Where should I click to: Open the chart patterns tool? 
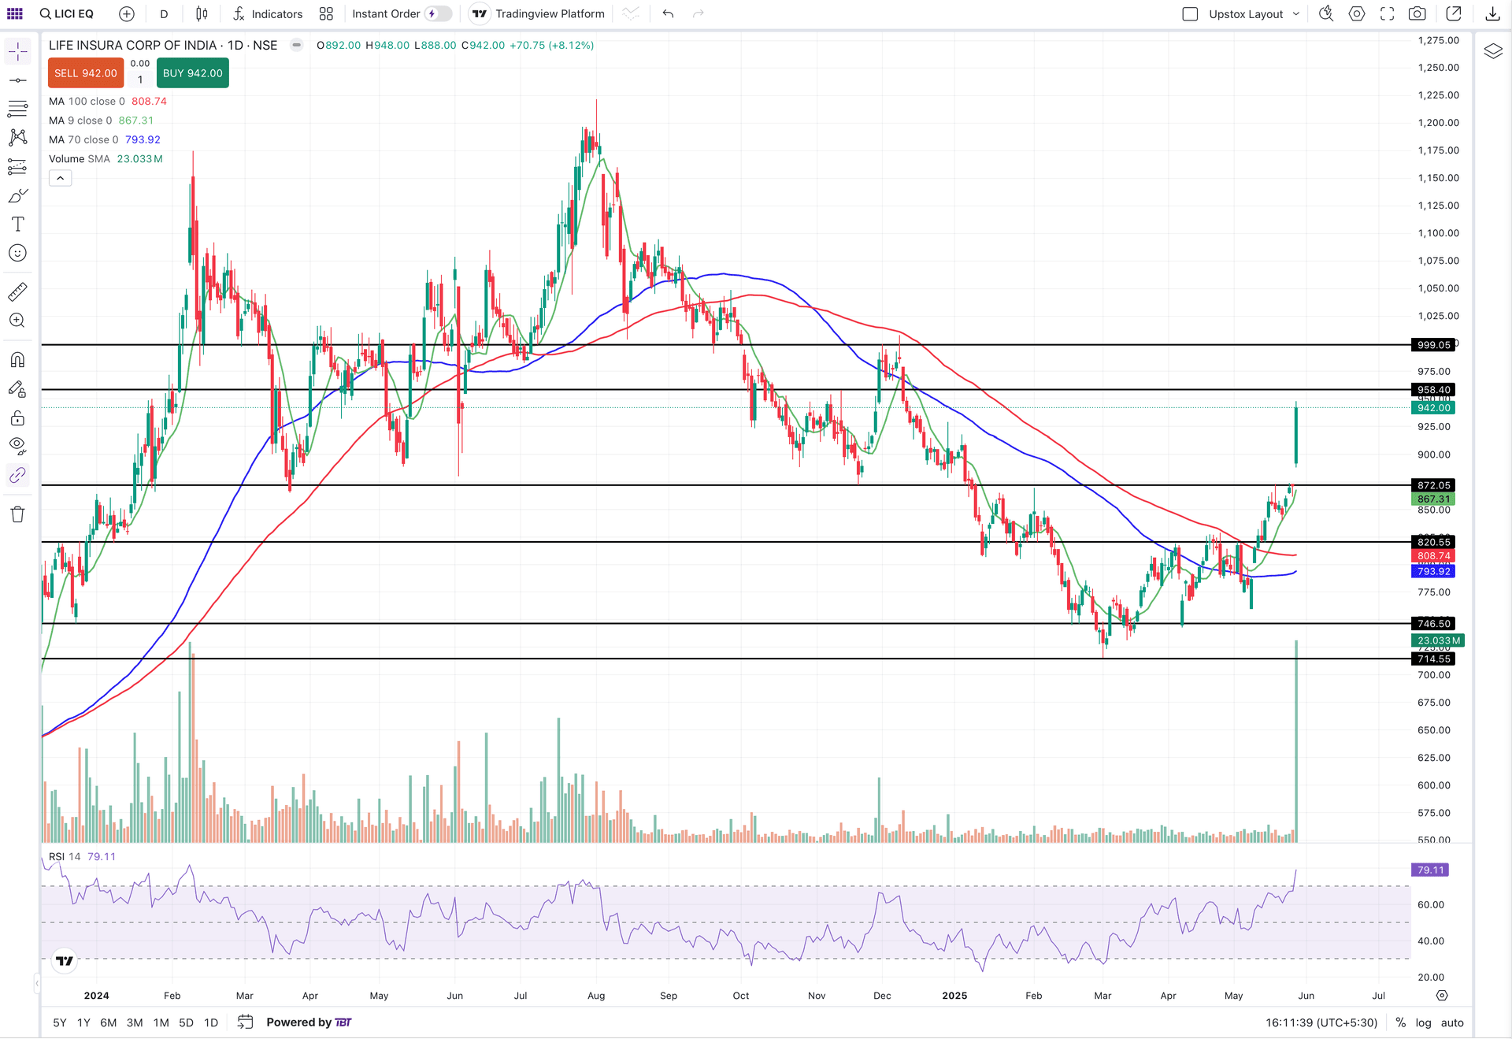17,138
